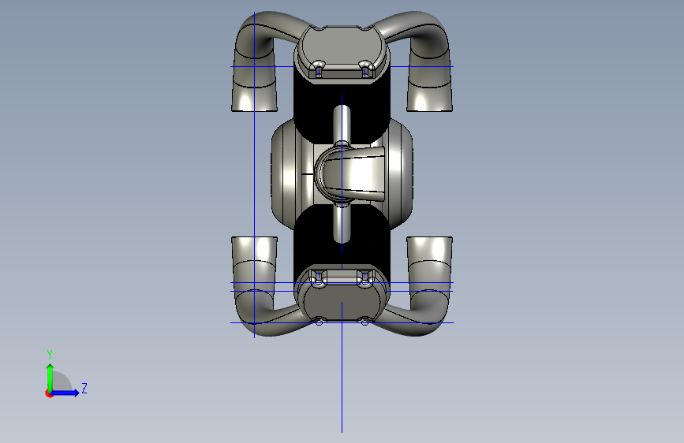Select the lower-left exhaust pipe outlet
684x443 pixels.
(254, 253)
